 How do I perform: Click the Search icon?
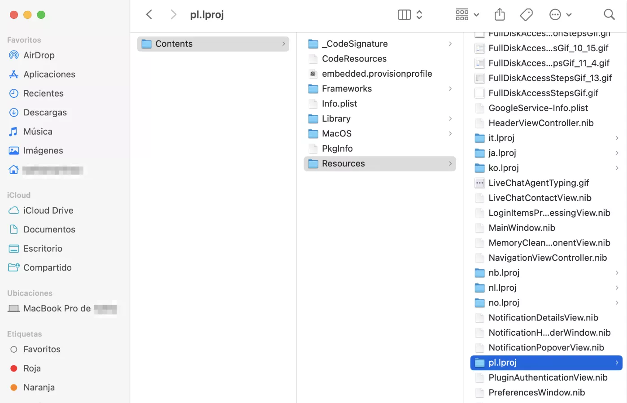click(x=609, y=14)
